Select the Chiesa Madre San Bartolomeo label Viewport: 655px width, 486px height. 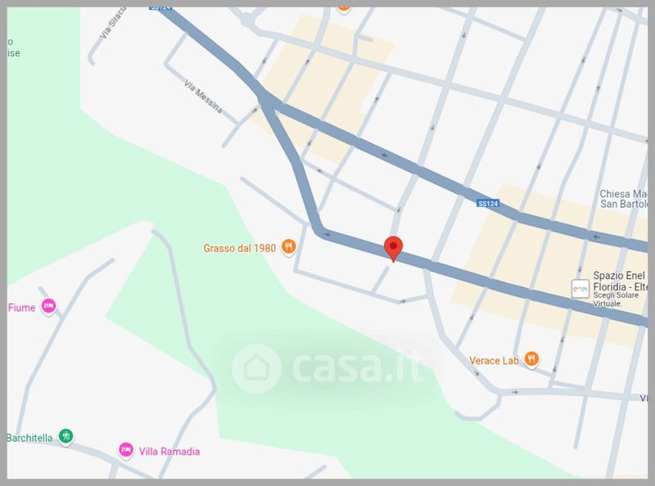624,199
